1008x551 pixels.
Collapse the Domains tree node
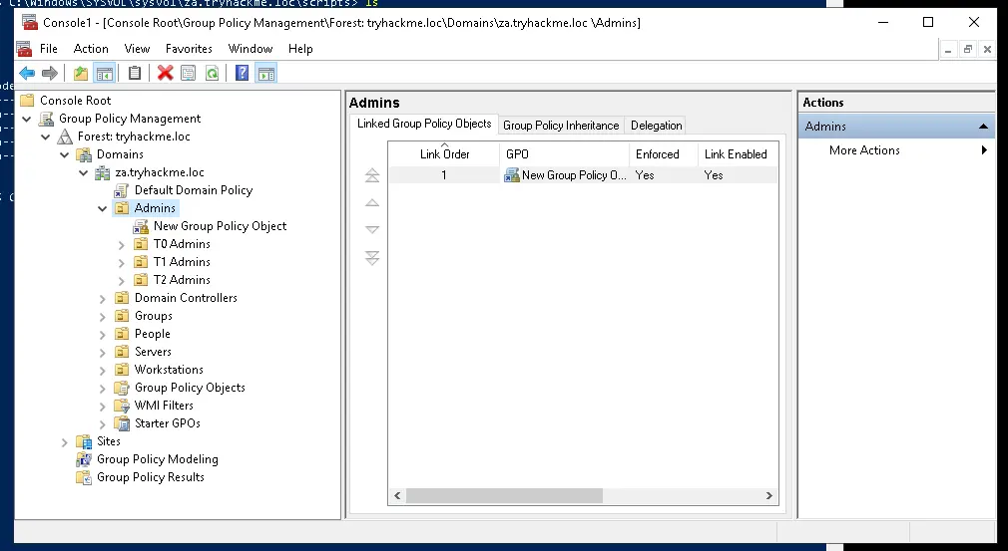(x=64, y=154)
